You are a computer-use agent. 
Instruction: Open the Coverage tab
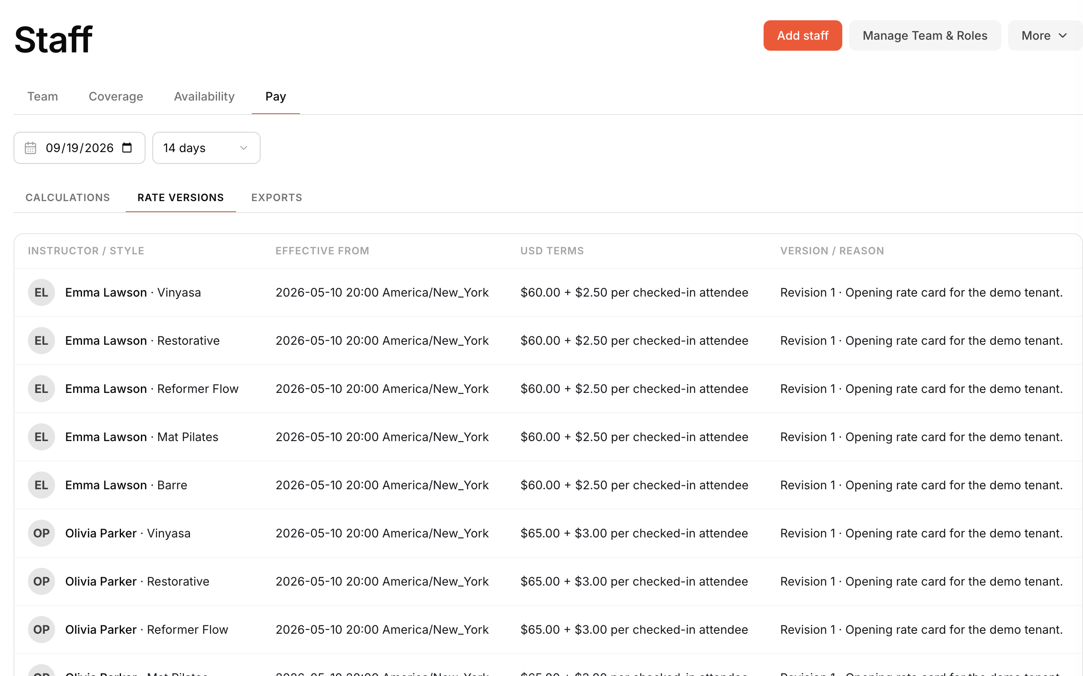116,97
